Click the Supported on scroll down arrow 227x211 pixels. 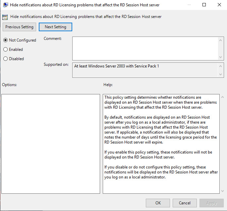[221, 74]
